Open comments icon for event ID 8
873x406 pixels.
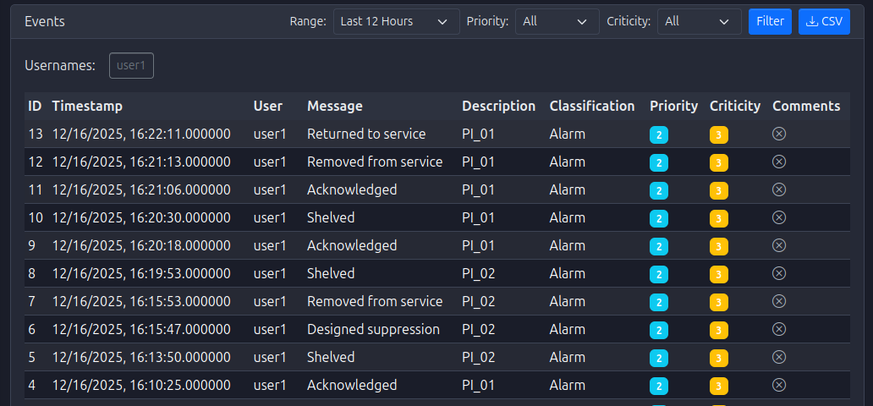[x=779, y=273]
